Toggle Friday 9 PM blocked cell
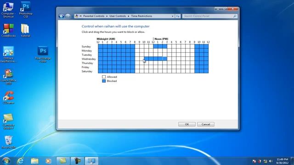 click(x=197, y=67)
